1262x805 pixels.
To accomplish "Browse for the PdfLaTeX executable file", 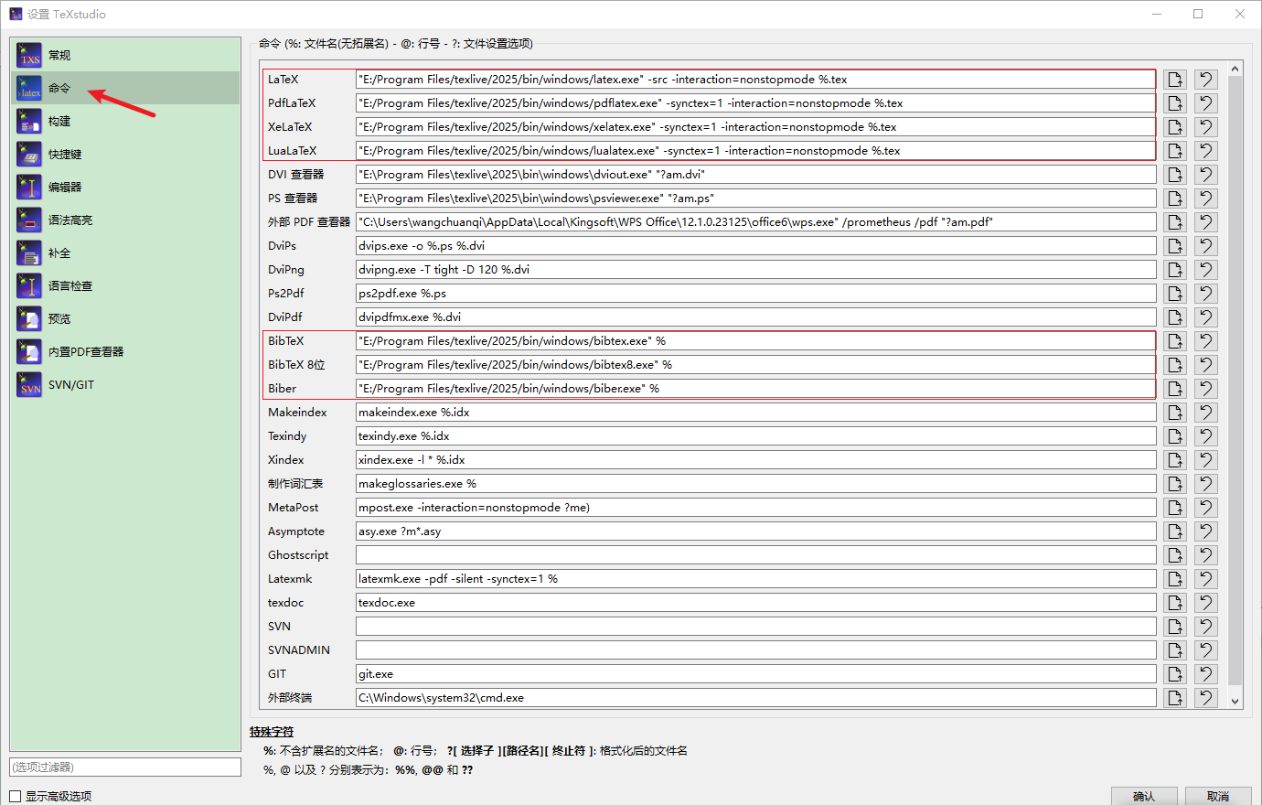I will point(1175,103).
